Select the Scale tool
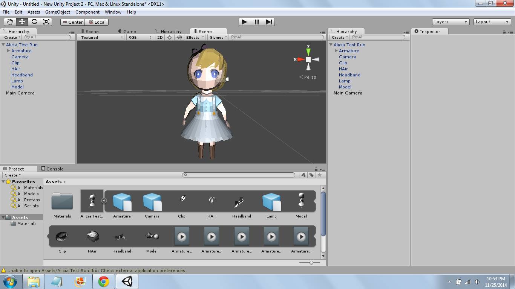 click(x=46, y=22)
